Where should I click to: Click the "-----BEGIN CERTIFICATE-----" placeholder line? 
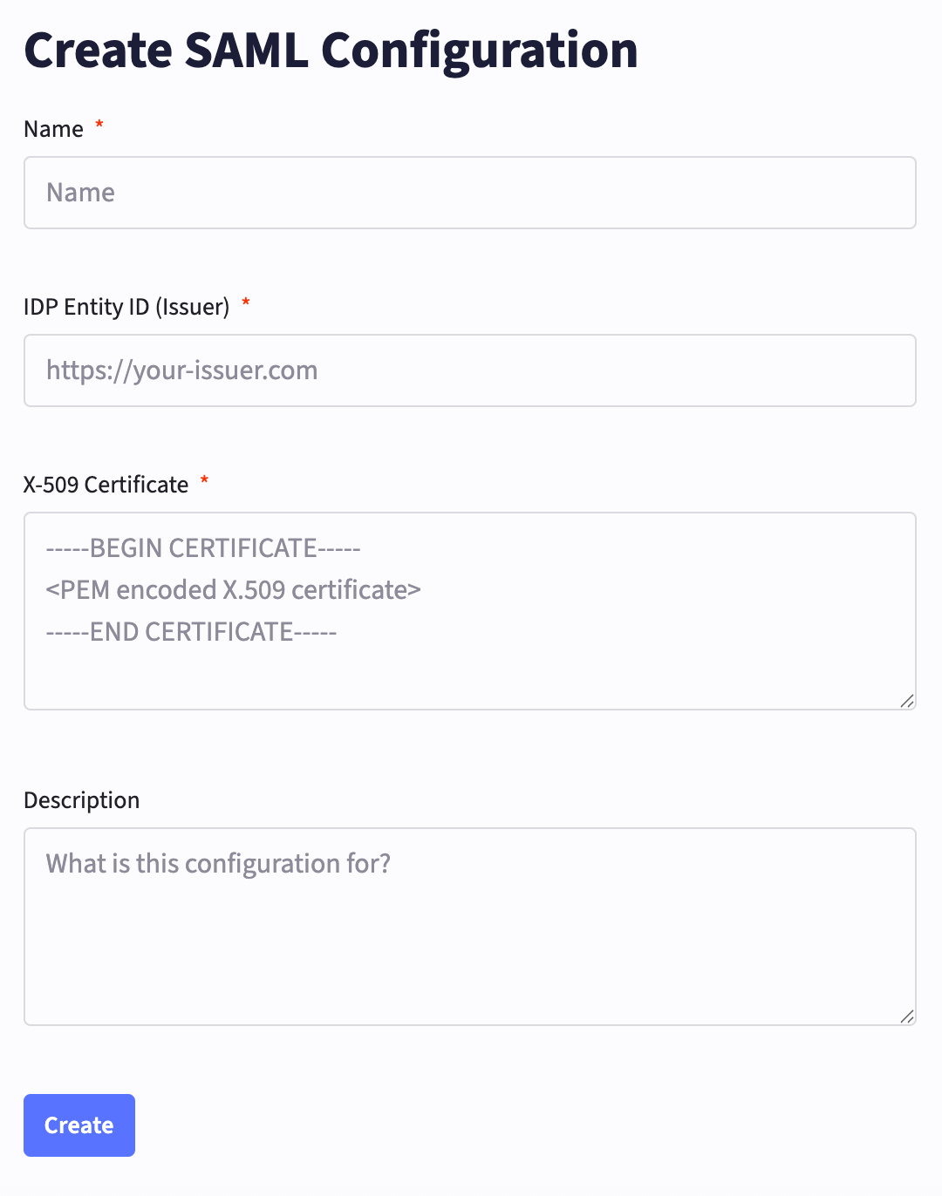pos(203,548)
